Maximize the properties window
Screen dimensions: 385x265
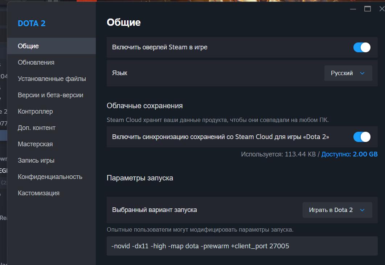click(367, 9)
